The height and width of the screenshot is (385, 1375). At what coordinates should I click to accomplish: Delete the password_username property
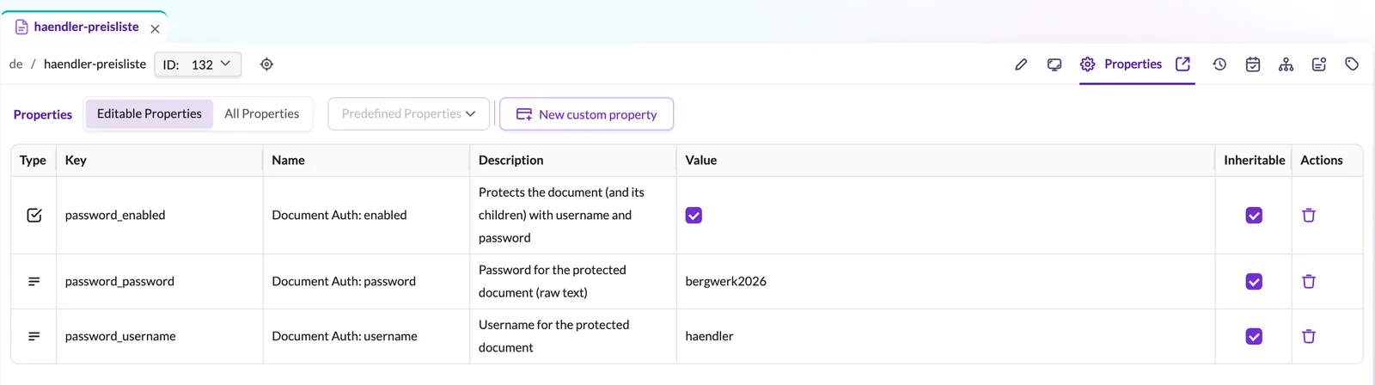(1309, 337)
